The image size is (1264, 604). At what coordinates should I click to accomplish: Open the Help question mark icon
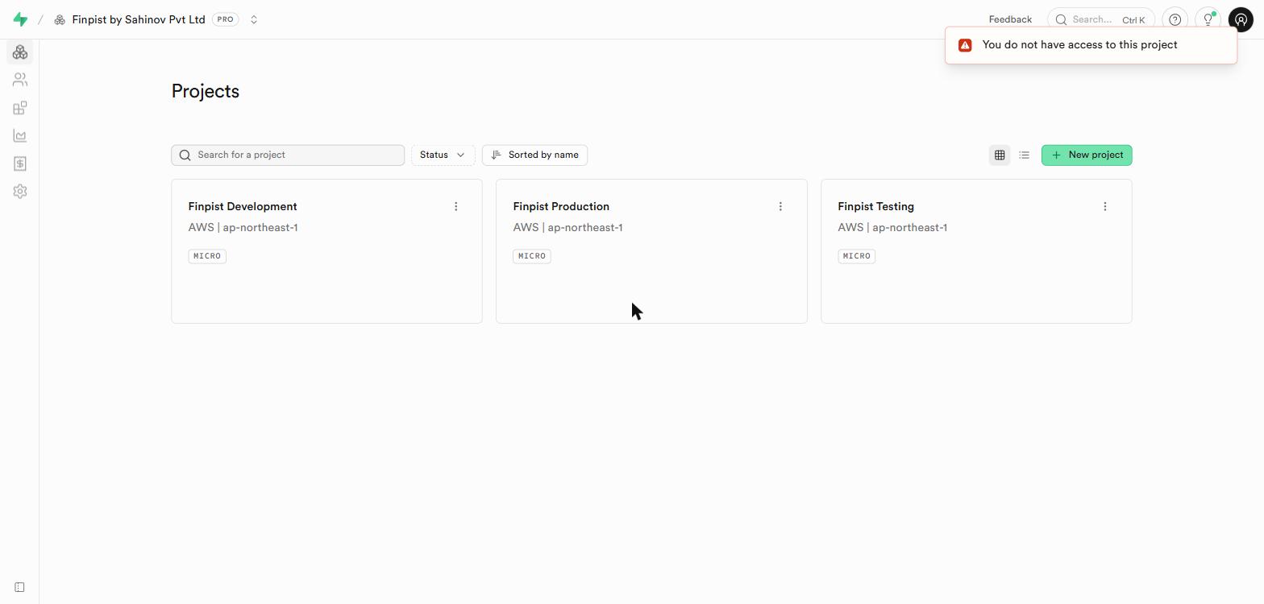(x=1175, y=19)
